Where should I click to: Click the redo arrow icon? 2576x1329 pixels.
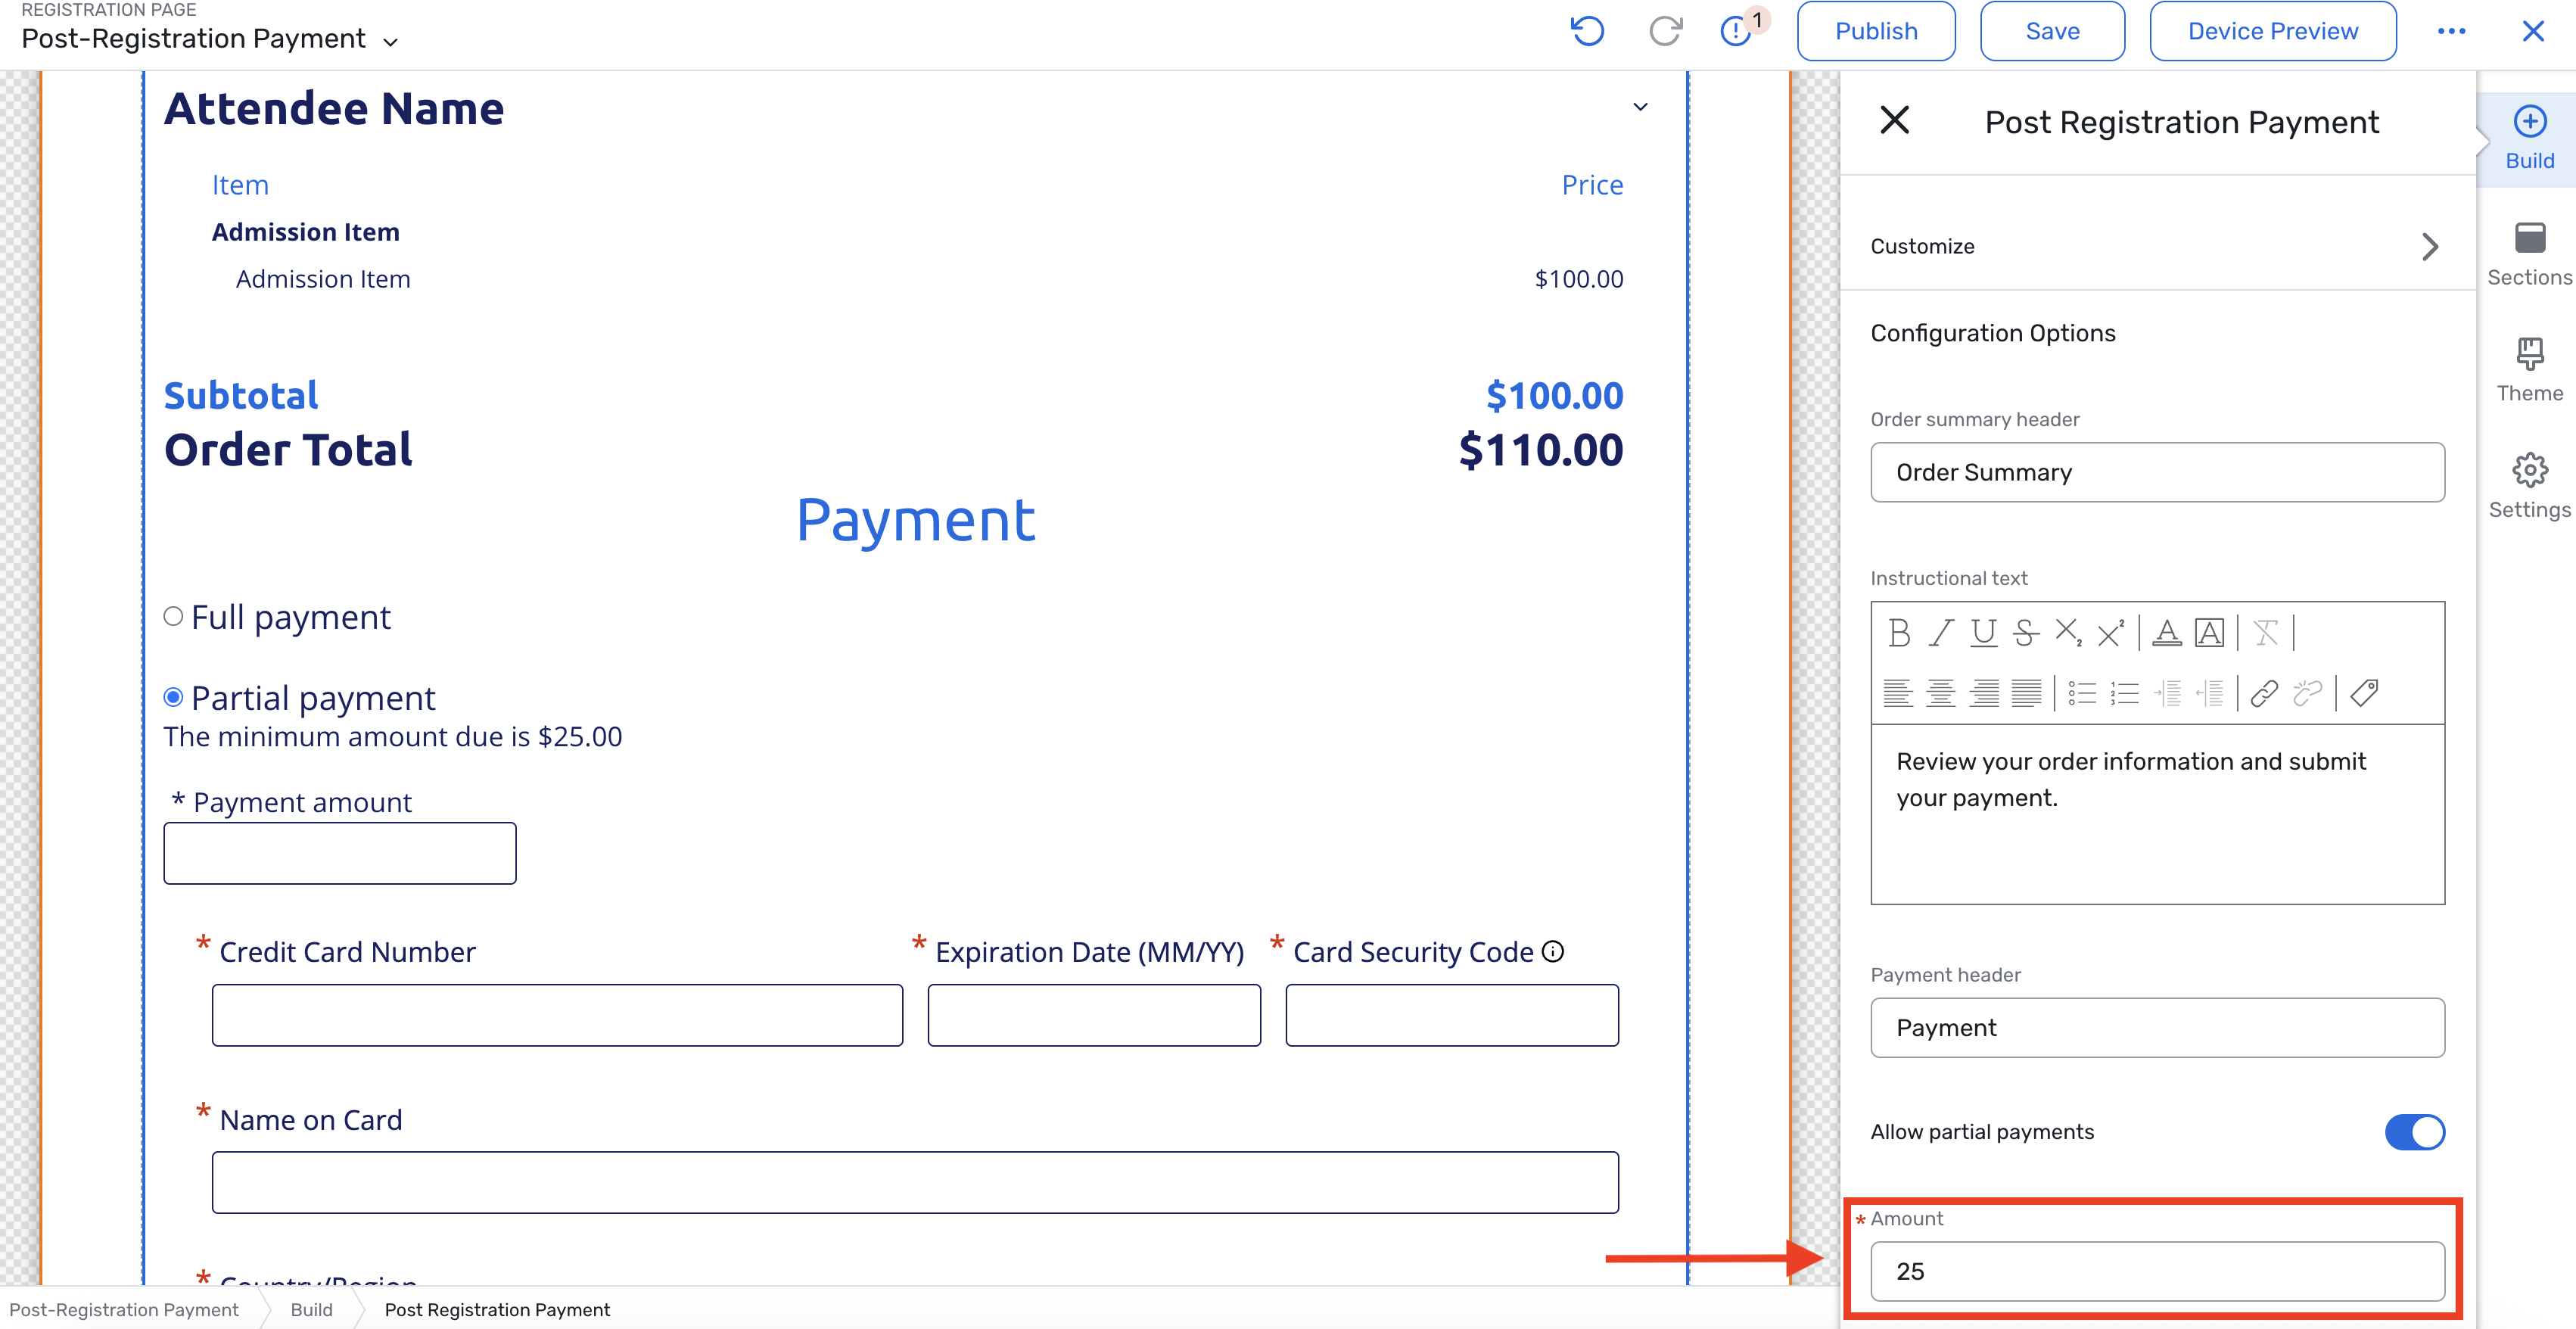click(1665, 31)
